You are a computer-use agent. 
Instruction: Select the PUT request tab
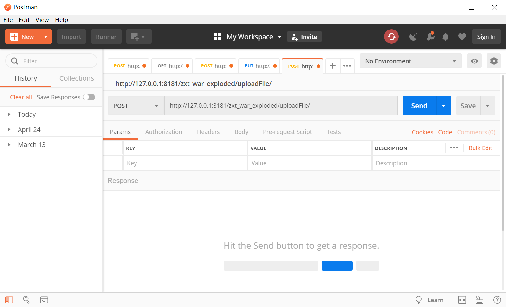(259, 66)
